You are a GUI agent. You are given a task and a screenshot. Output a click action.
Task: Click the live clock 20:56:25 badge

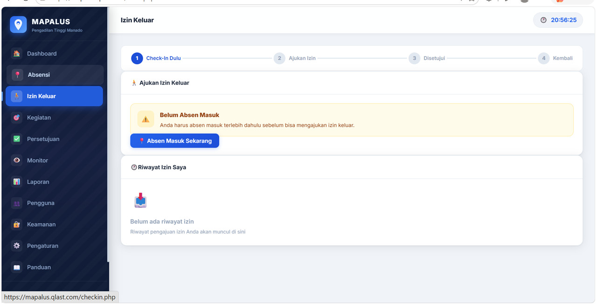[x=558, y=20]
